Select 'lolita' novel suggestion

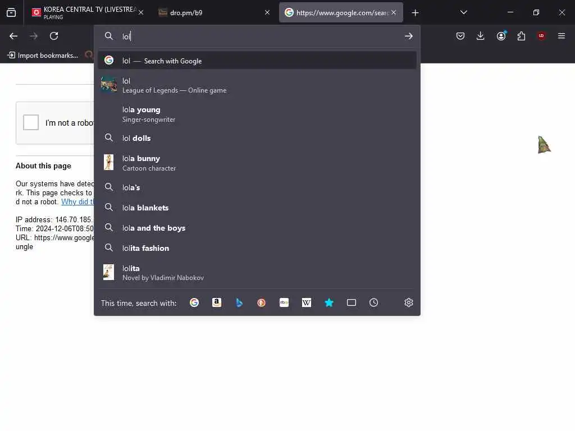pos(257,273)
